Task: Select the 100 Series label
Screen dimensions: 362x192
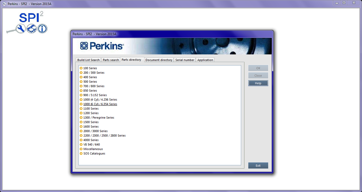Action: 90,68
